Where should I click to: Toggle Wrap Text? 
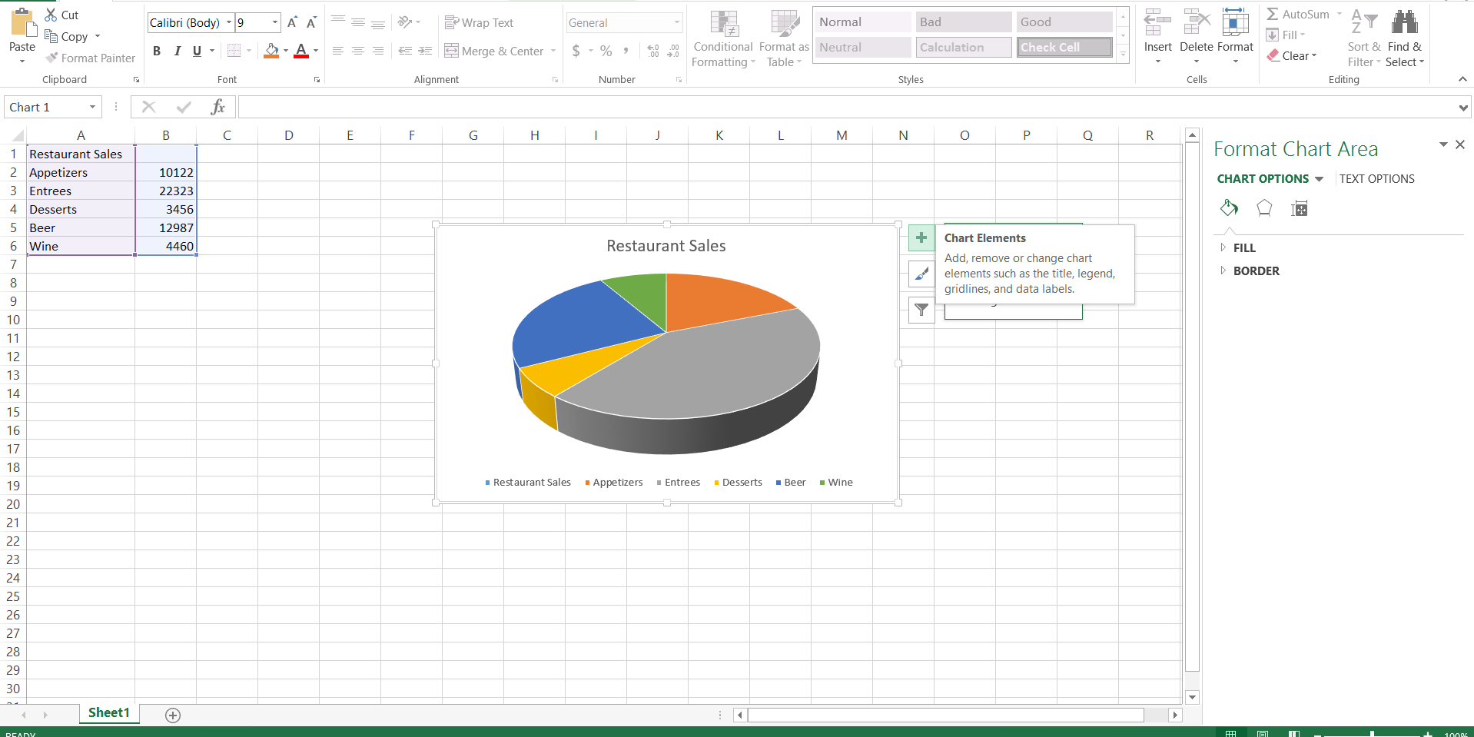(479, 23)
